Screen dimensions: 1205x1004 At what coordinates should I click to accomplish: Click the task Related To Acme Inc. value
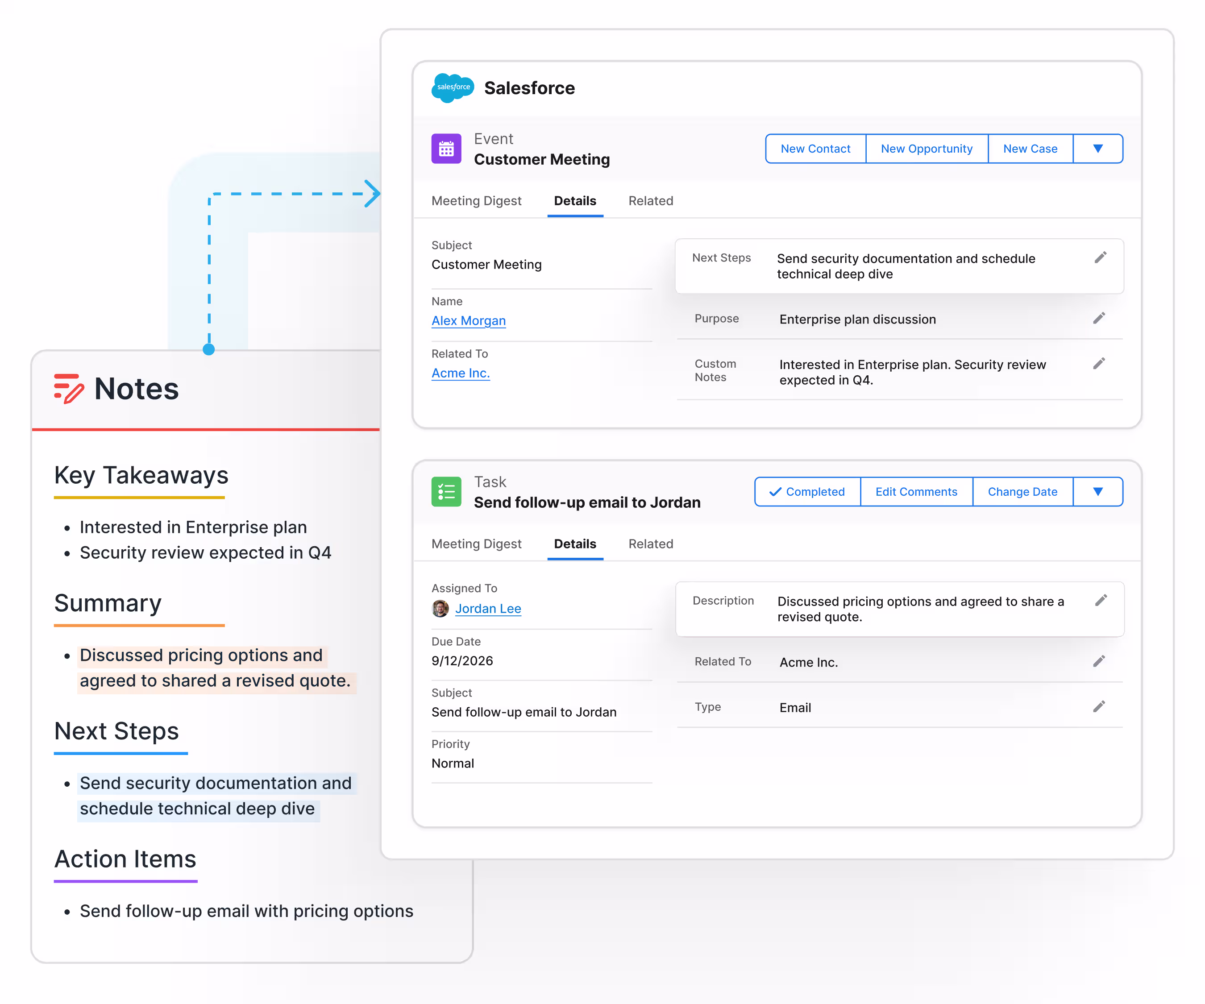809,663
